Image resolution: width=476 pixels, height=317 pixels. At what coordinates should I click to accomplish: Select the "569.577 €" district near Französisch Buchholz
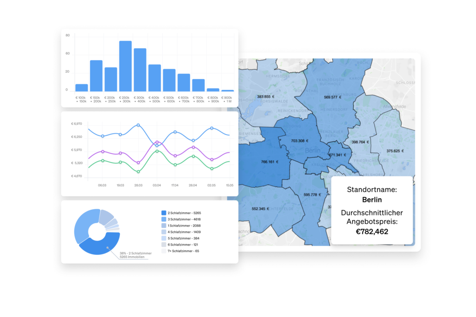click(x=333, y=97)
